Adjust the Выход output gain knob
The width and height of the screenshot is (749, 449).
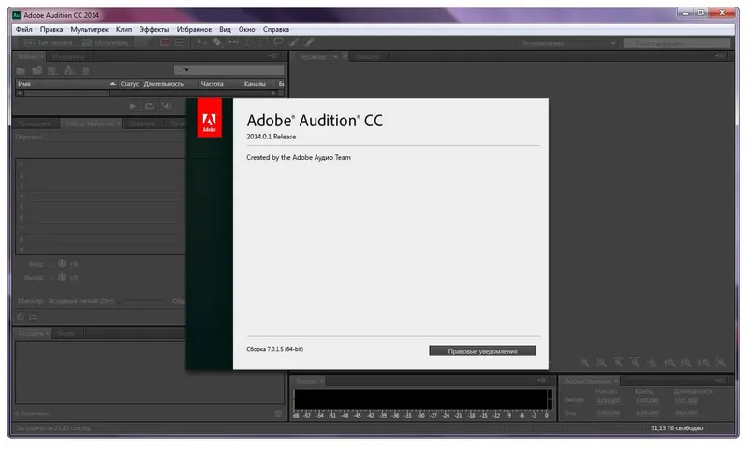click(62, 277)
